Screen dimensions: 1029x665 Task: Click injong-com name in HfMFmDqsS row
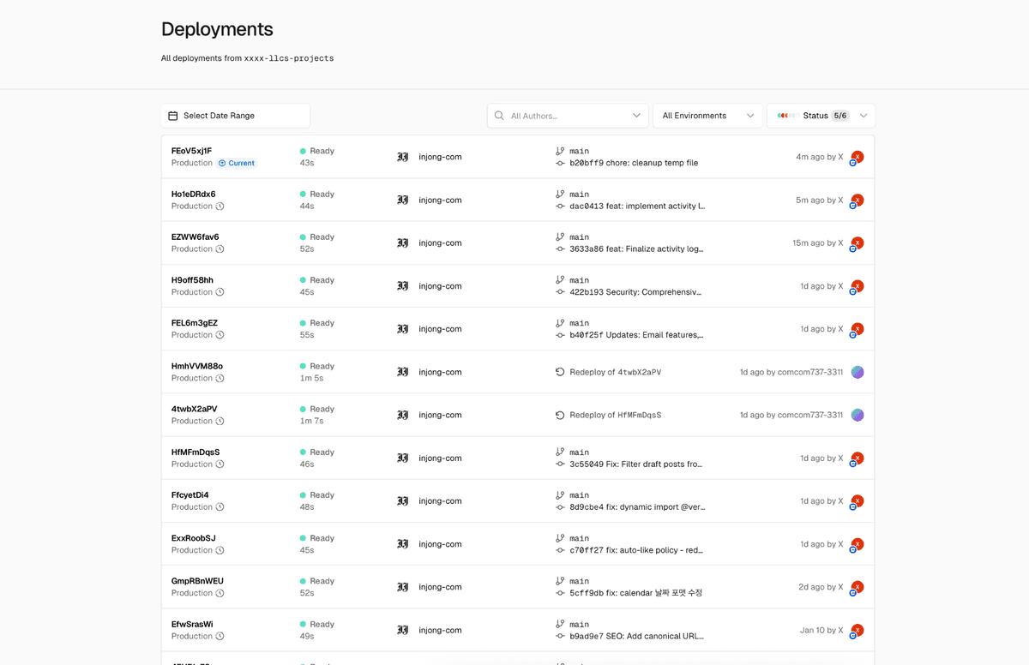point(440,458)
